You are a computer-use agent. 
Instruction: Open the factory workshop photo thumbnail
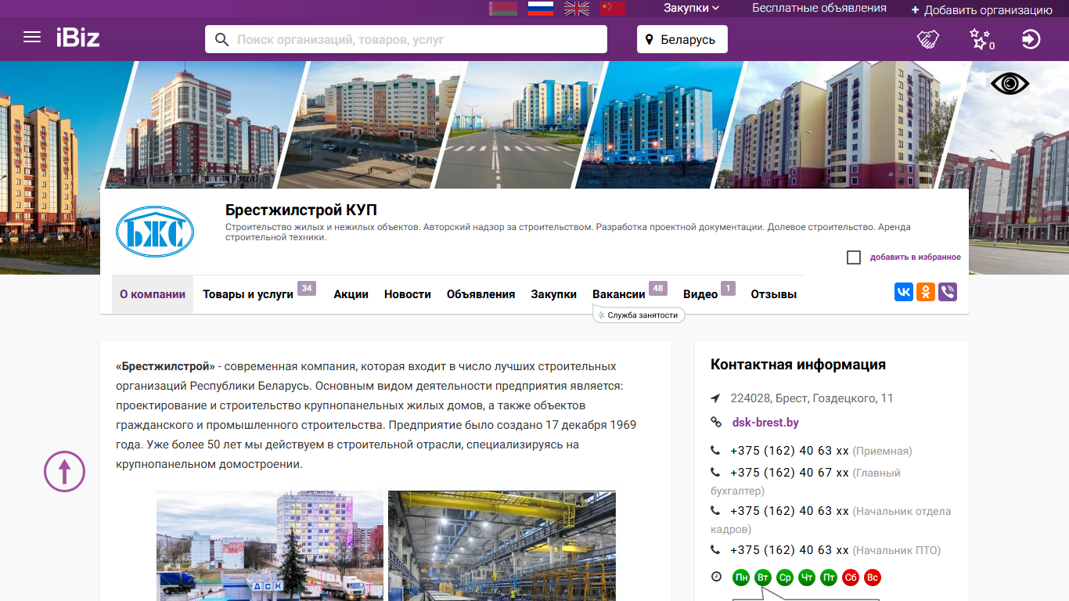click(502, 545)
